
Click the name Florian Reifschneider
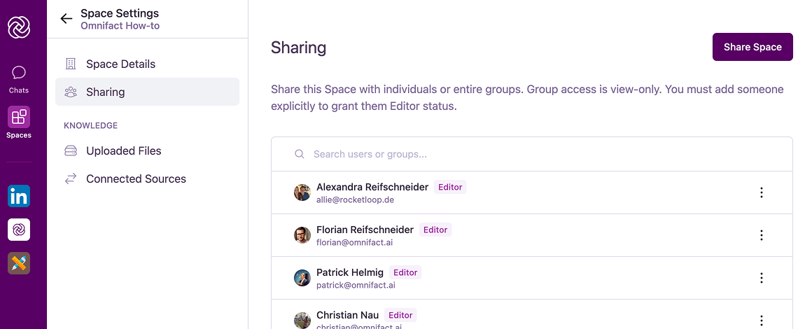[365, 229]
